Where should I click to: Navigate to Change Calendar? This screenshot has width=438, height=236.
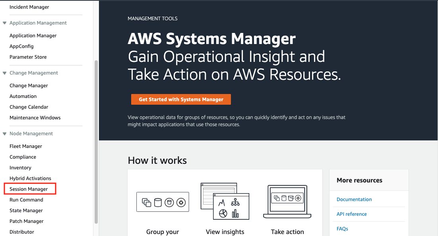29,107
